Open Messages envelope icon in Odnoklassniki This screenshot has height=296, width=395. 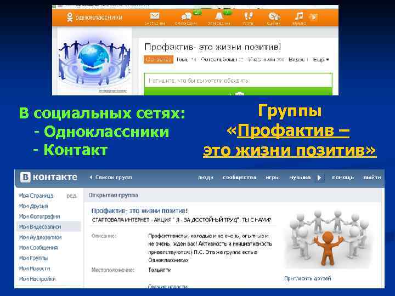(155, 16)
